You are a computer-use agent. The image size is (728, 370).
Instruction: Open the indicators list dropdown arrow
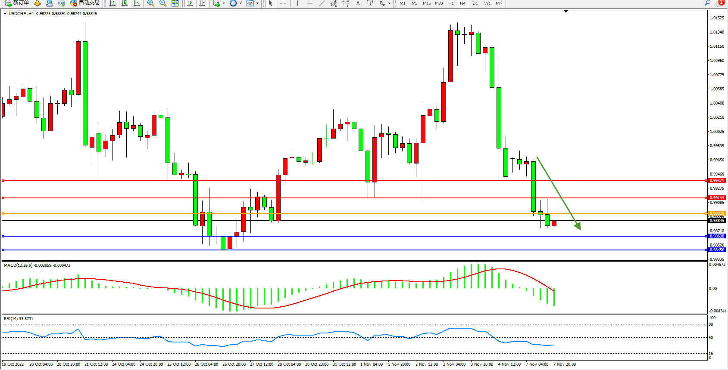[224, 3]
